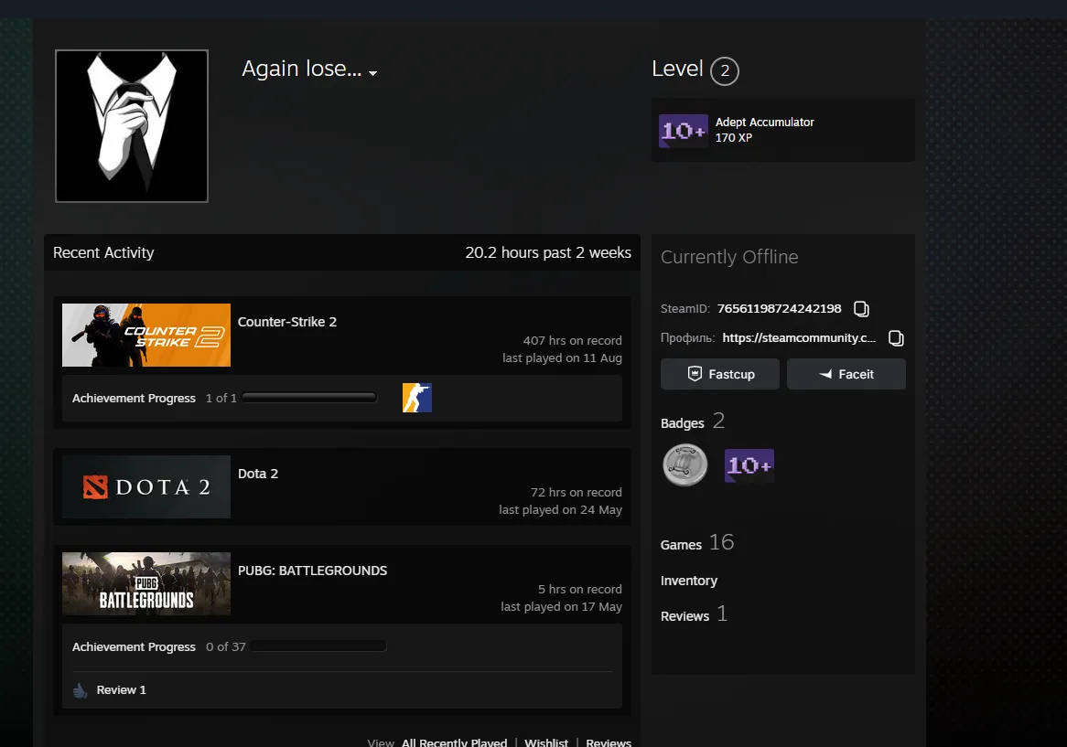
Task: Open the Counter-Strike achievement icon
Action: coord(417,398)
